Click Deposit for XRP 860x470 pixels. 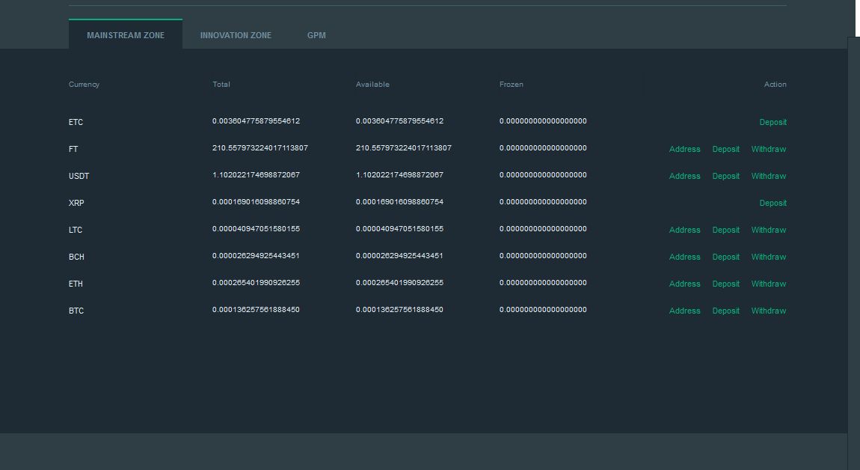(x=773, y=203)
